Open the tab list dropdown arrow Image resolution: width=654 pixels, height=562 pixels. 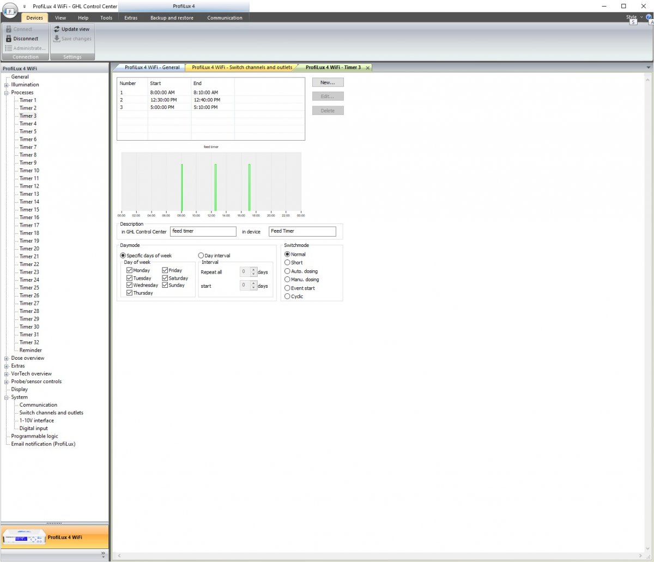pos(649,67)
